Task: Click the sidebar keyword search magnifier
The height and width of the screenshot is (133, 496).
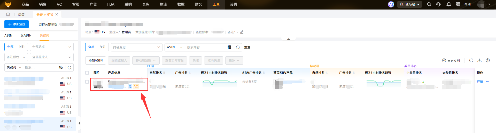Action: pos(69,68)
